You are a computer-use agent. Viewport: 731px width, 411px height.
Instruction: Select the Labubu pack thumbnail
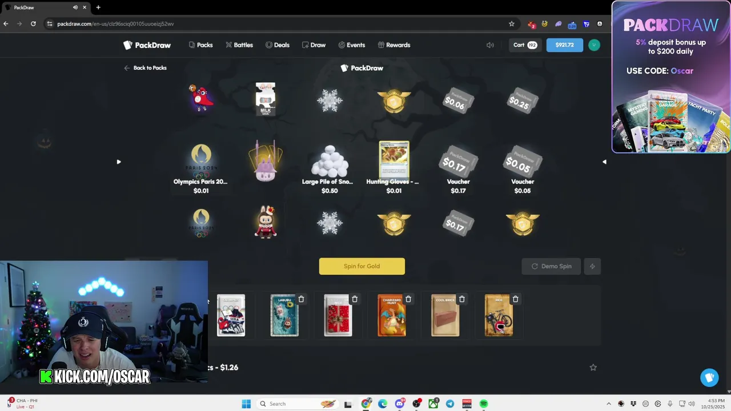284,315
